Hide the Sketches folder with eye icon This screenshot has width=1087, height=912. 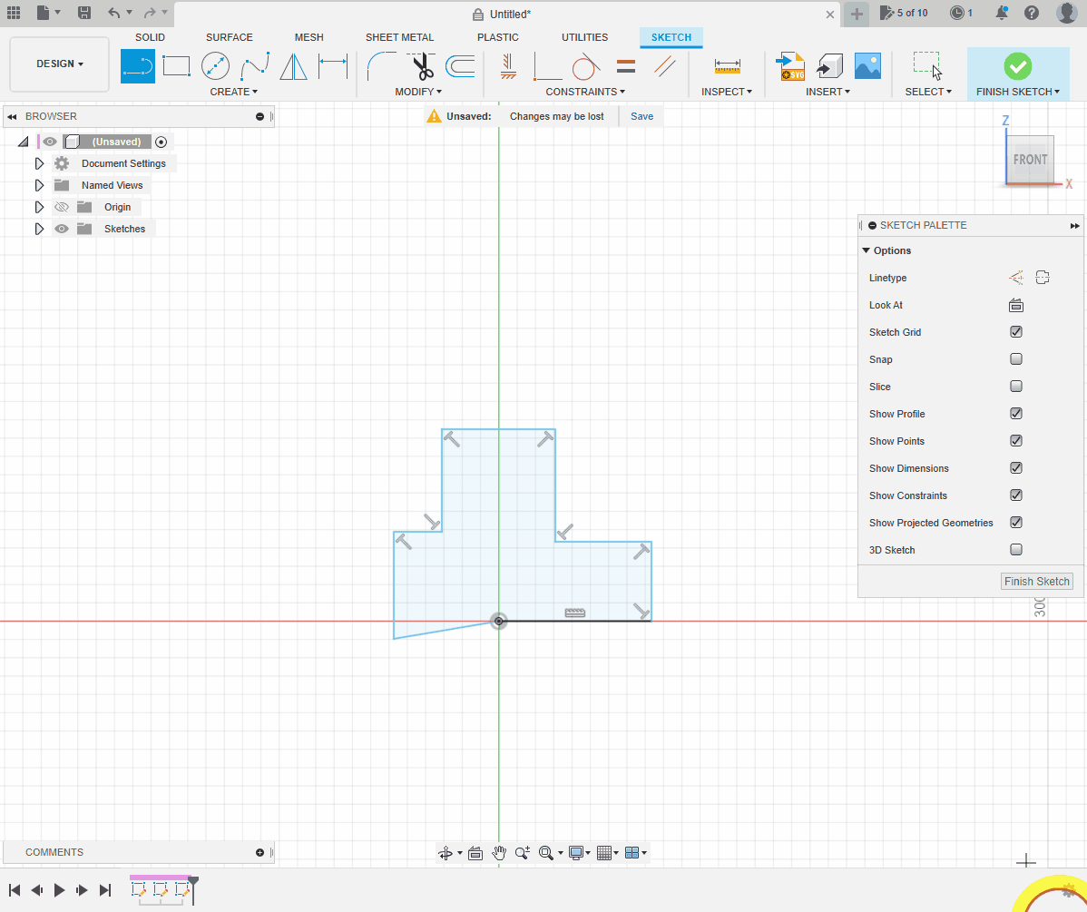(x=62, y=229)
